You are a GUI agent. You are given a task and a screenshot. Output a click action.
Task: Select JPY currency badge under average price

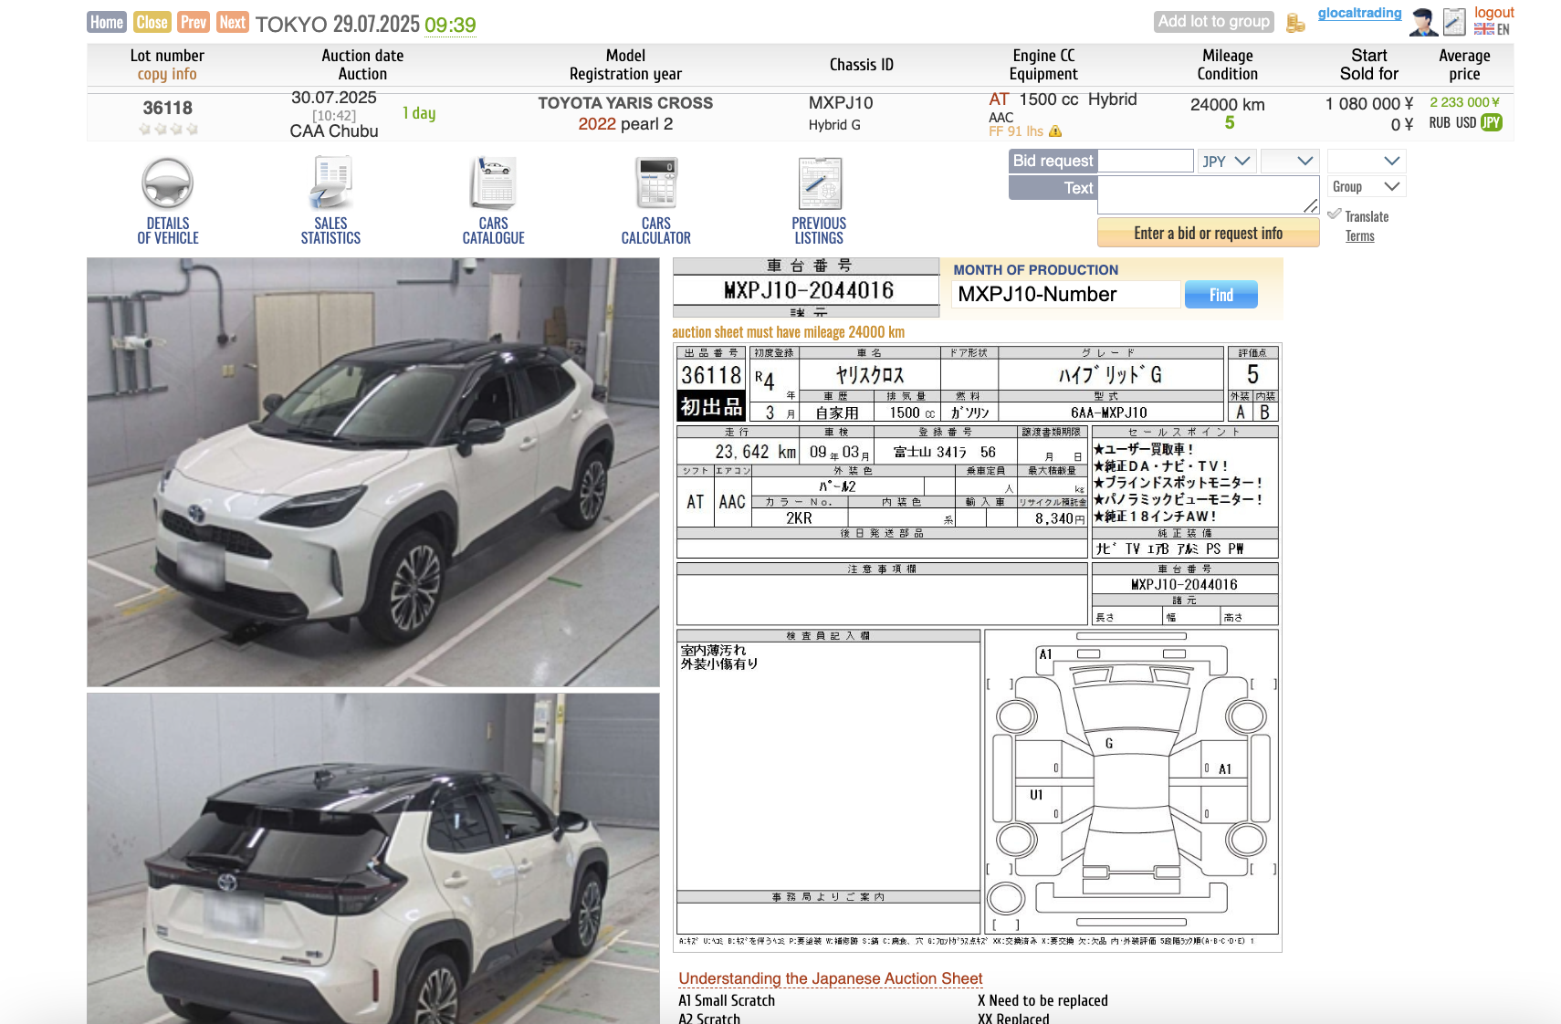pyautogui.click(x=1492, y=122)
